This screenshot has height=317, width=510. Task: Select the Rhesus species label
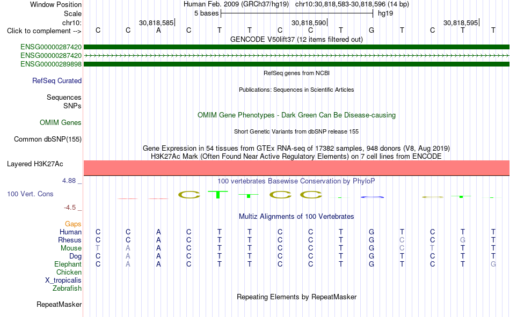point(70,240)
